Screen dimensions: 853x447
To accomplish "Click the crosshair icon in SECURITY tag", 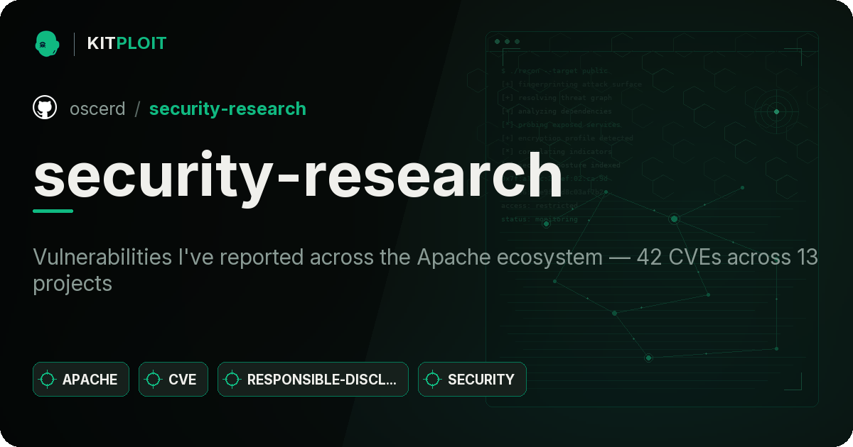I will (x=433, y=380).
